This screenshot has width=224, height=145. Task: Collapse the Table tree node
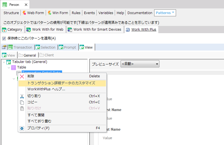tap(9, 68)
